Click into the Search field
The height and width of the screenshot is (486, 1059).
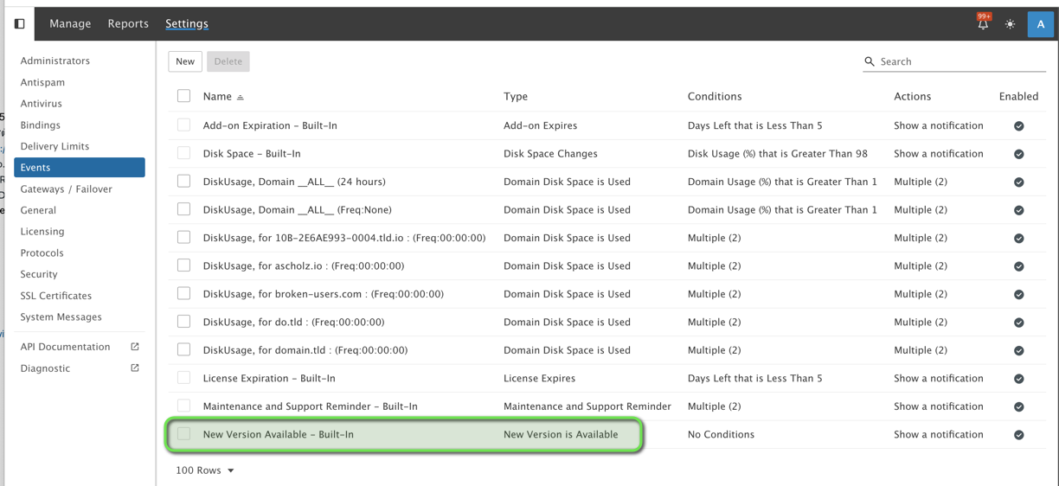[960, 61]
